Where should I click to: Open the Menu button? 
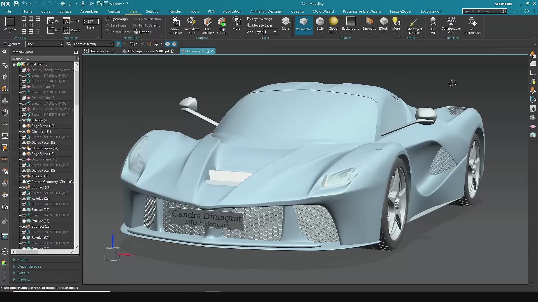[11, 44]
